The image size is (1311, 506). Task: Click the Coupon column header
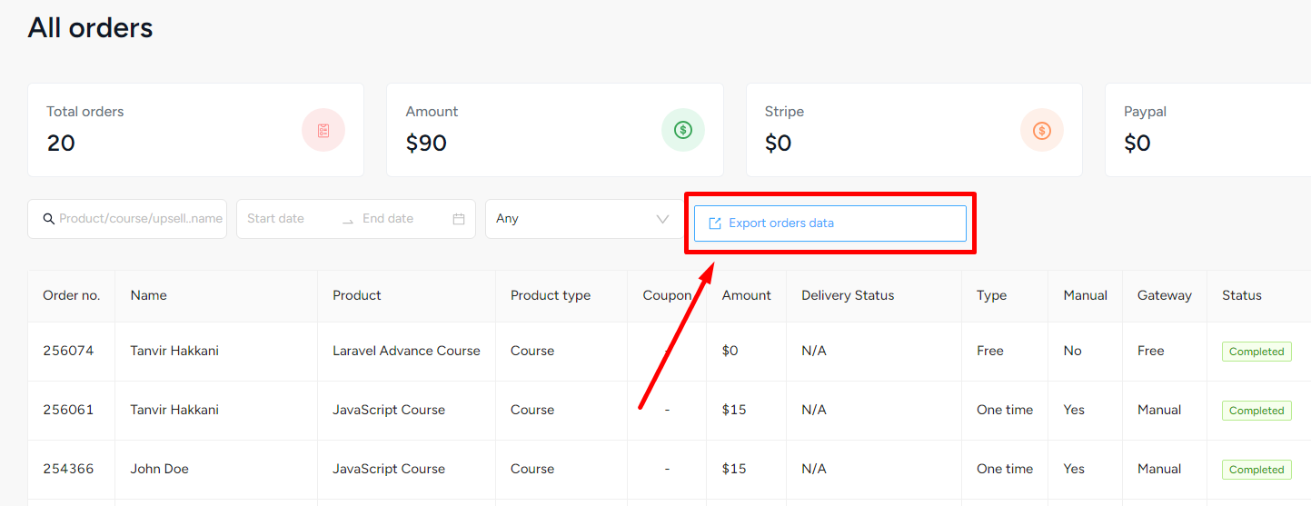pos(668,295)
